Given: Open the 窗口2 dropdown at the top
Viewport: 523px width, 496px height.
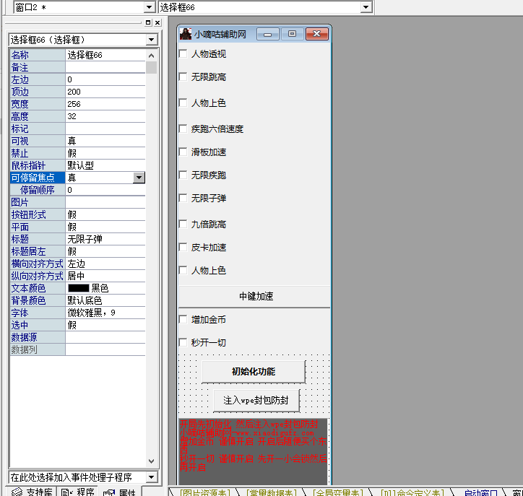Looking at the screenshot, I should [x=150, y=7].
